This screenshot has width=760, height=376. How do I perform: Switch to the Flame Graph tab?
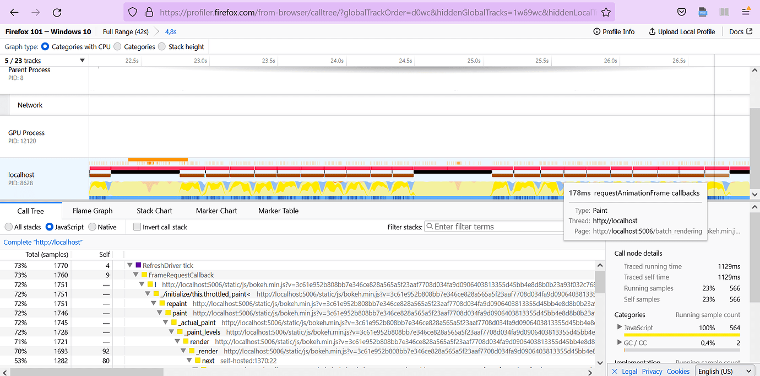pyautogui.click(x=93, y=211)
